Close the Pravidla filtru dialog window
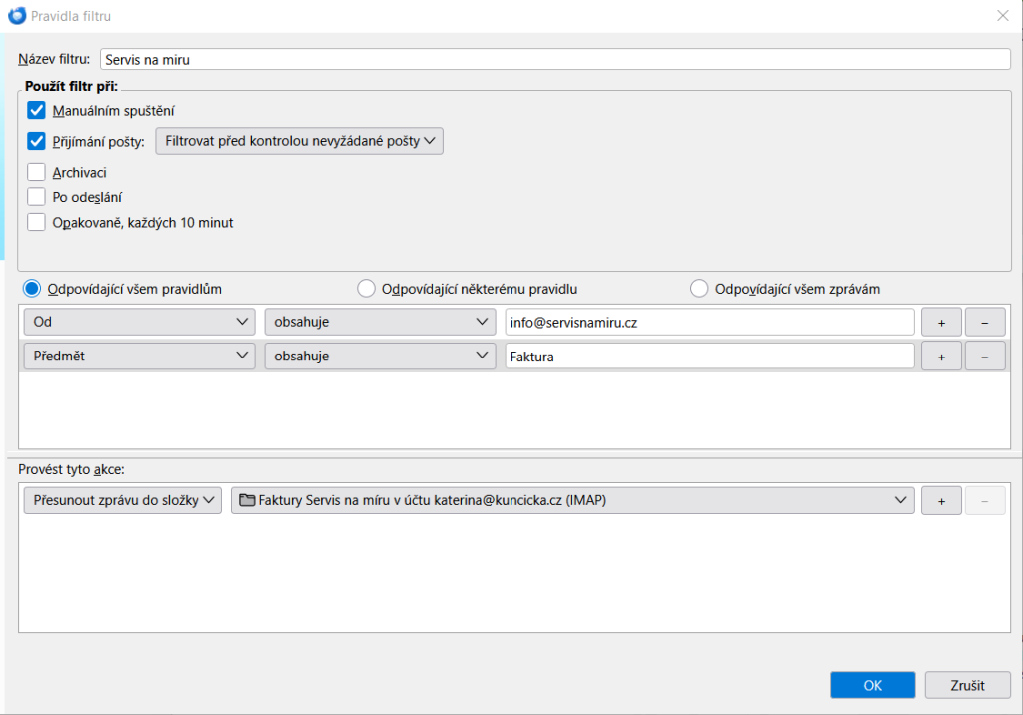The image size is (1023, 715). coord(1002,15)
